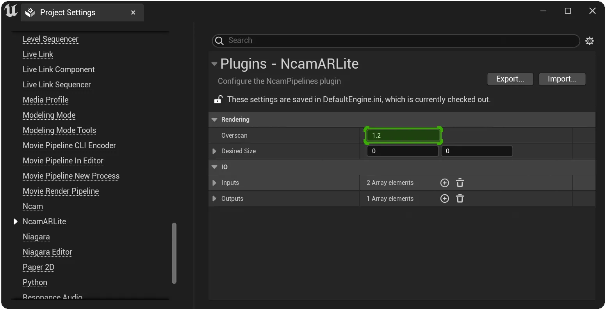
Task: Add an element to Inputs array
Action: coord(445,183)
